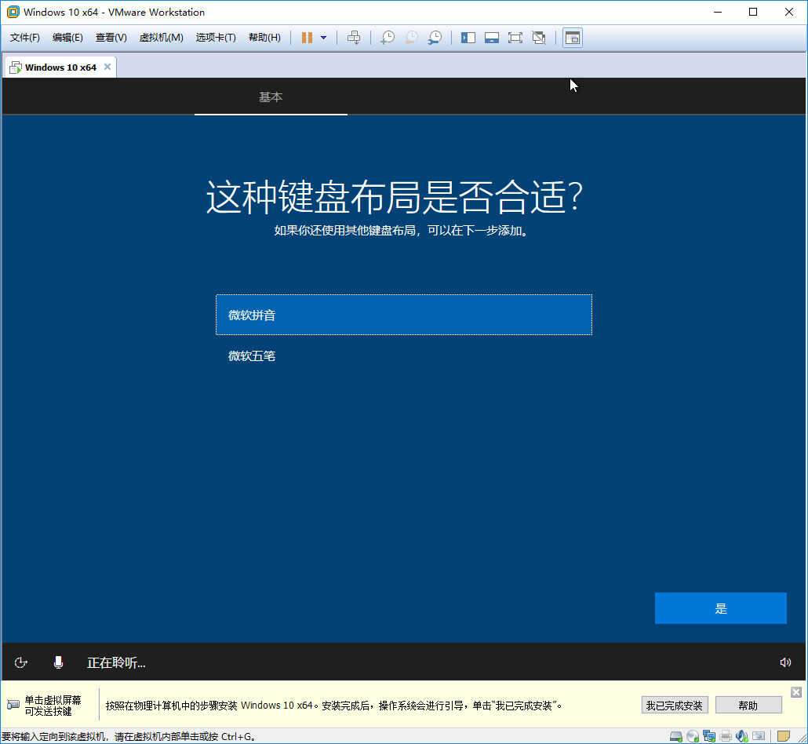Dismiss the yellow install hint bar

click(796, 692)
